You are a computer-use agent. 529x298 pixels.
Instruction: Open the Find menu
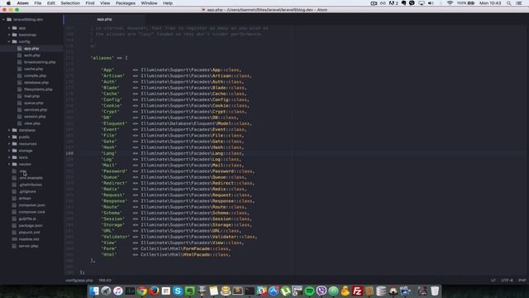90,3
